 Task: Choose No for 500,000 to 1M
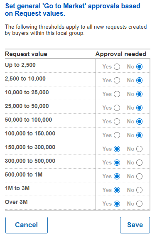tap(139, 177)
